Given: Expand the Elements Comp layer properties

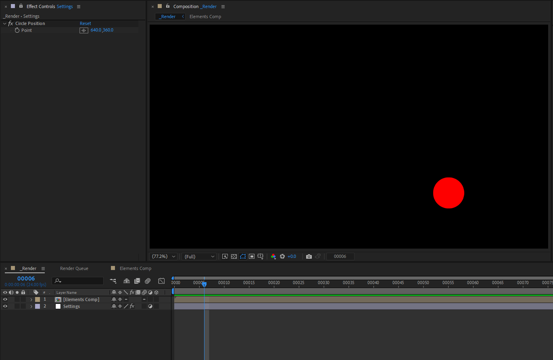Looking at the screenshot, I should (31, 299).
